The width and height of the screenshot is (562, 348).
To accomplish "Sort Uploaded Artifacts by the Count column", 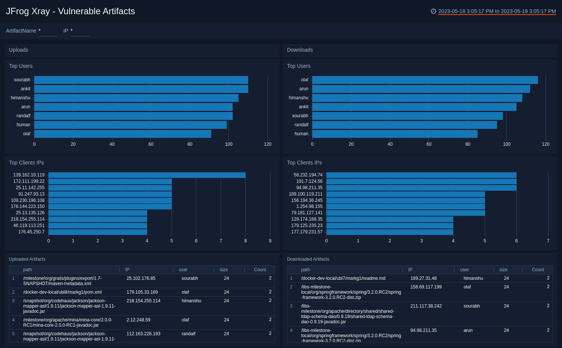I will pyautogui.click(x=260, y=270).
